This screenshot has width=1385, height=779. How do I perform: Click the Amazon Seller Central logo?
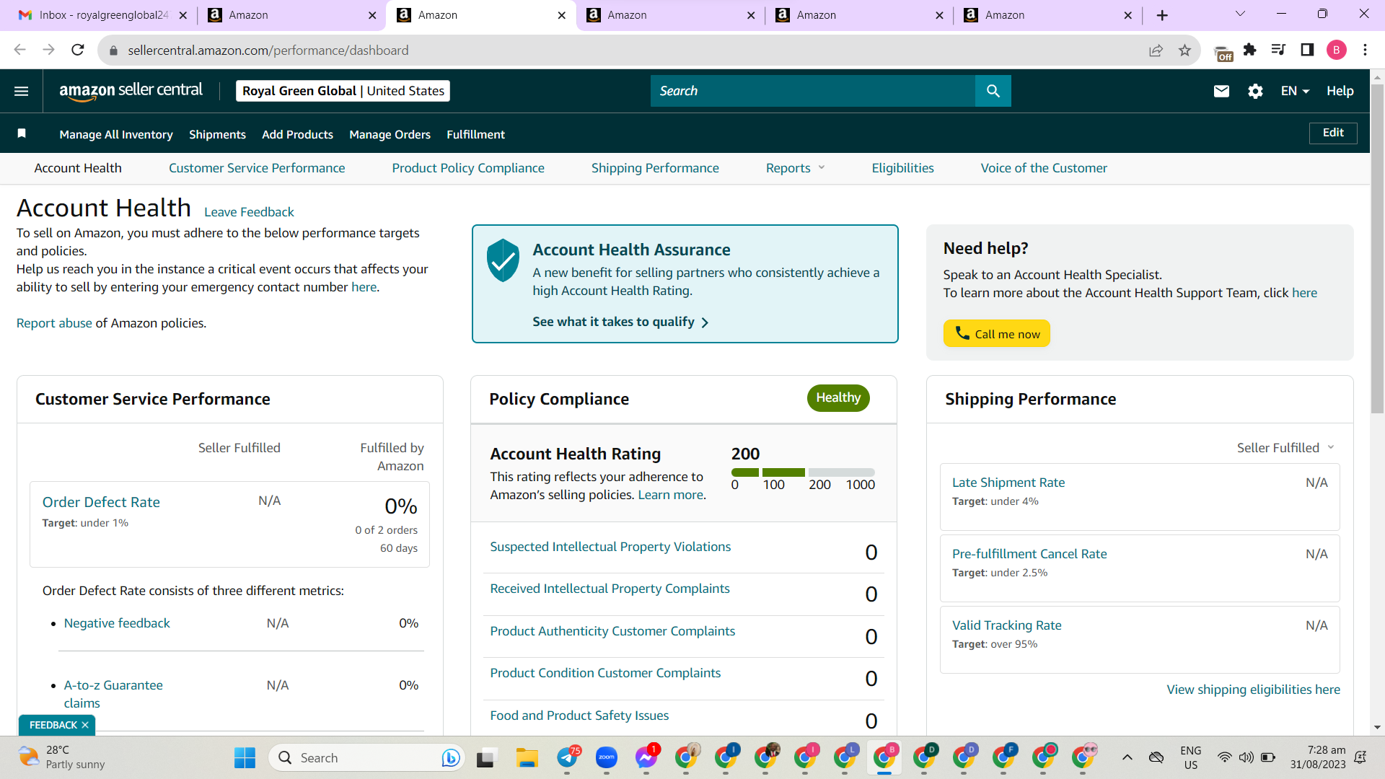(131, 91)
